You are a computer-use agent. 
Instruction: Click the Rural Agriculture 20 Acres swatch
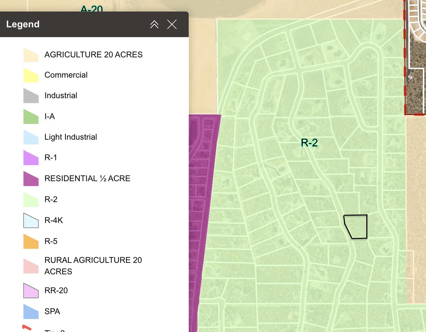(31, 266)
